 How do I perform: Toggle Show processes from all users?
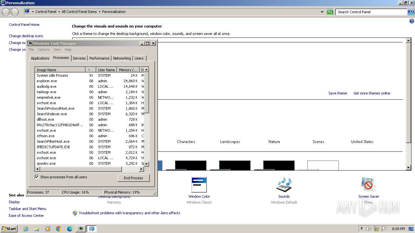tap(37, 177)
